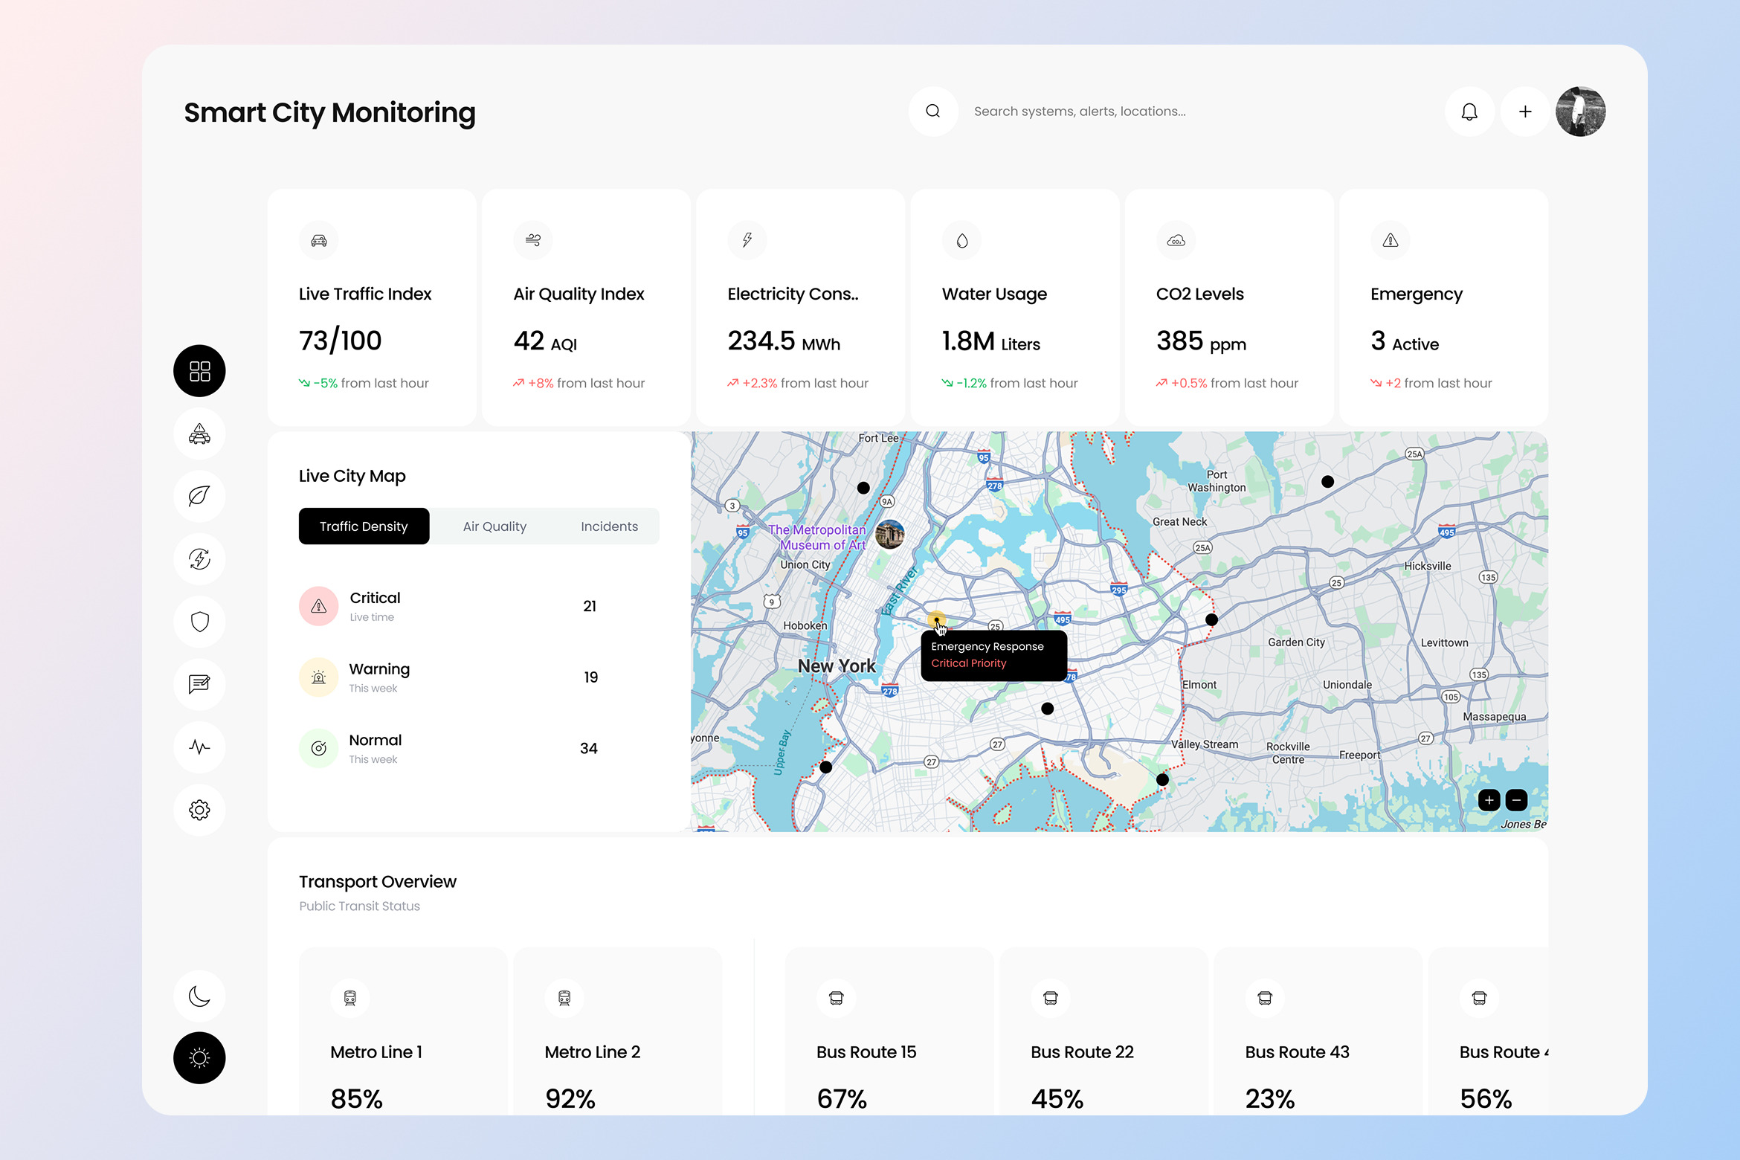Open the messages report sidebar icon
Viewport: 1740px width, 1160px height.
[x=199, y=684]
